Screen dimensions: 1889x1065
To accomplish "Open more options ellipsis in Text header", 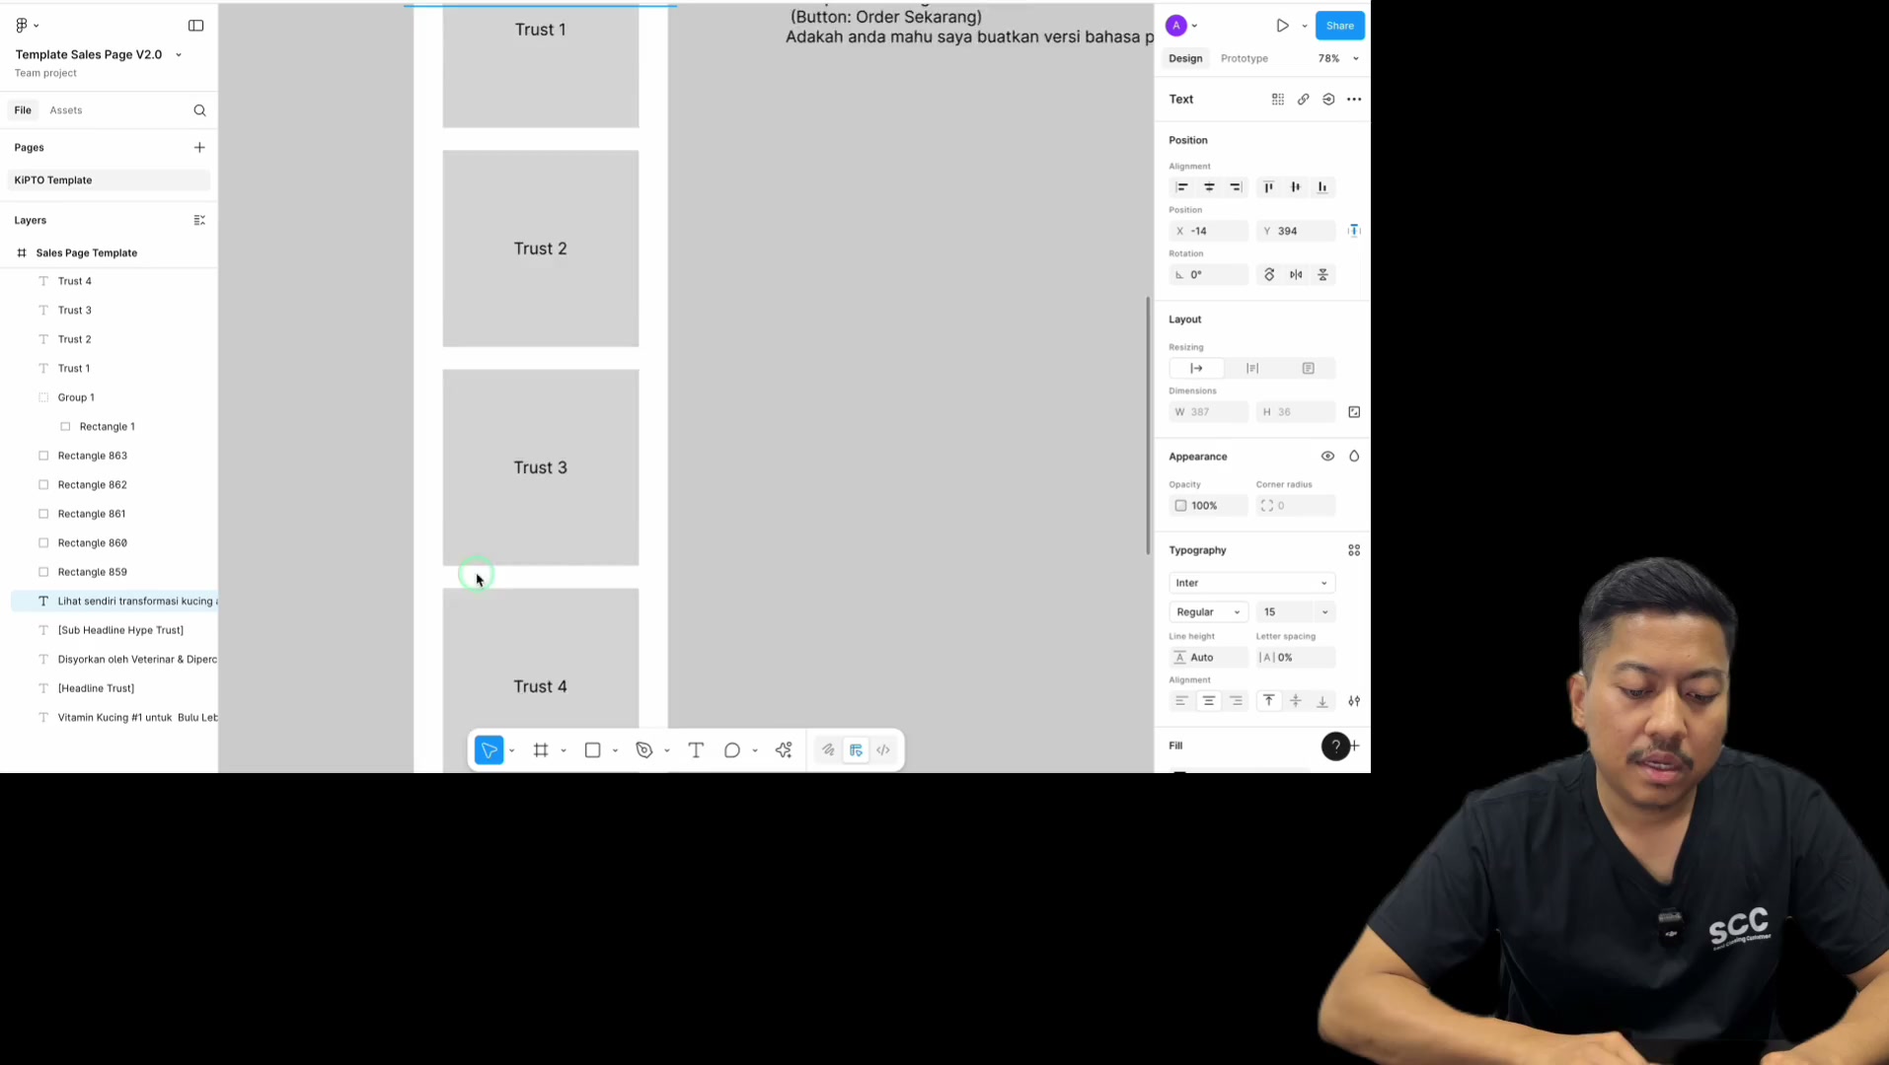I will [x=1354, y=100].
